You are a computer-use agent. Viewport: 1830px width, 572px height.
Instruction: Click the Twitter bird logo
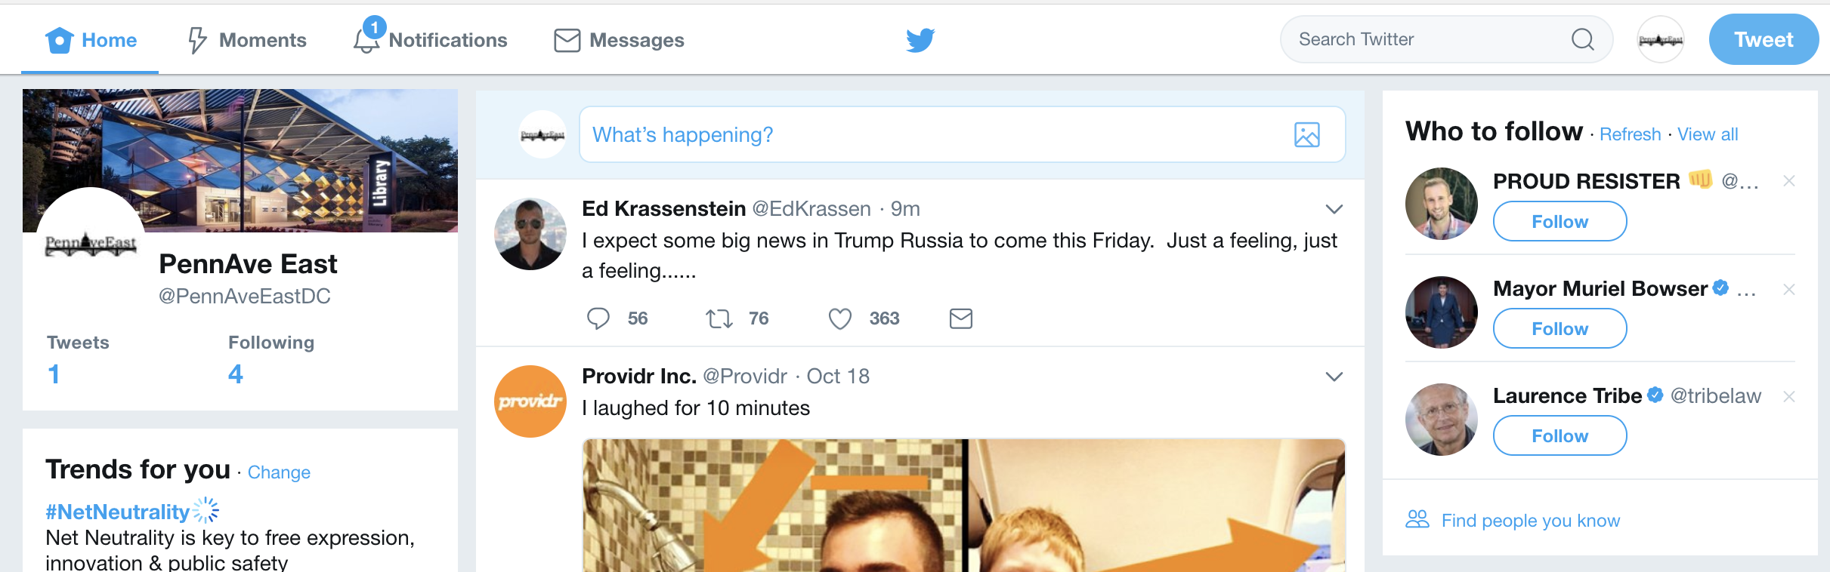920,40
